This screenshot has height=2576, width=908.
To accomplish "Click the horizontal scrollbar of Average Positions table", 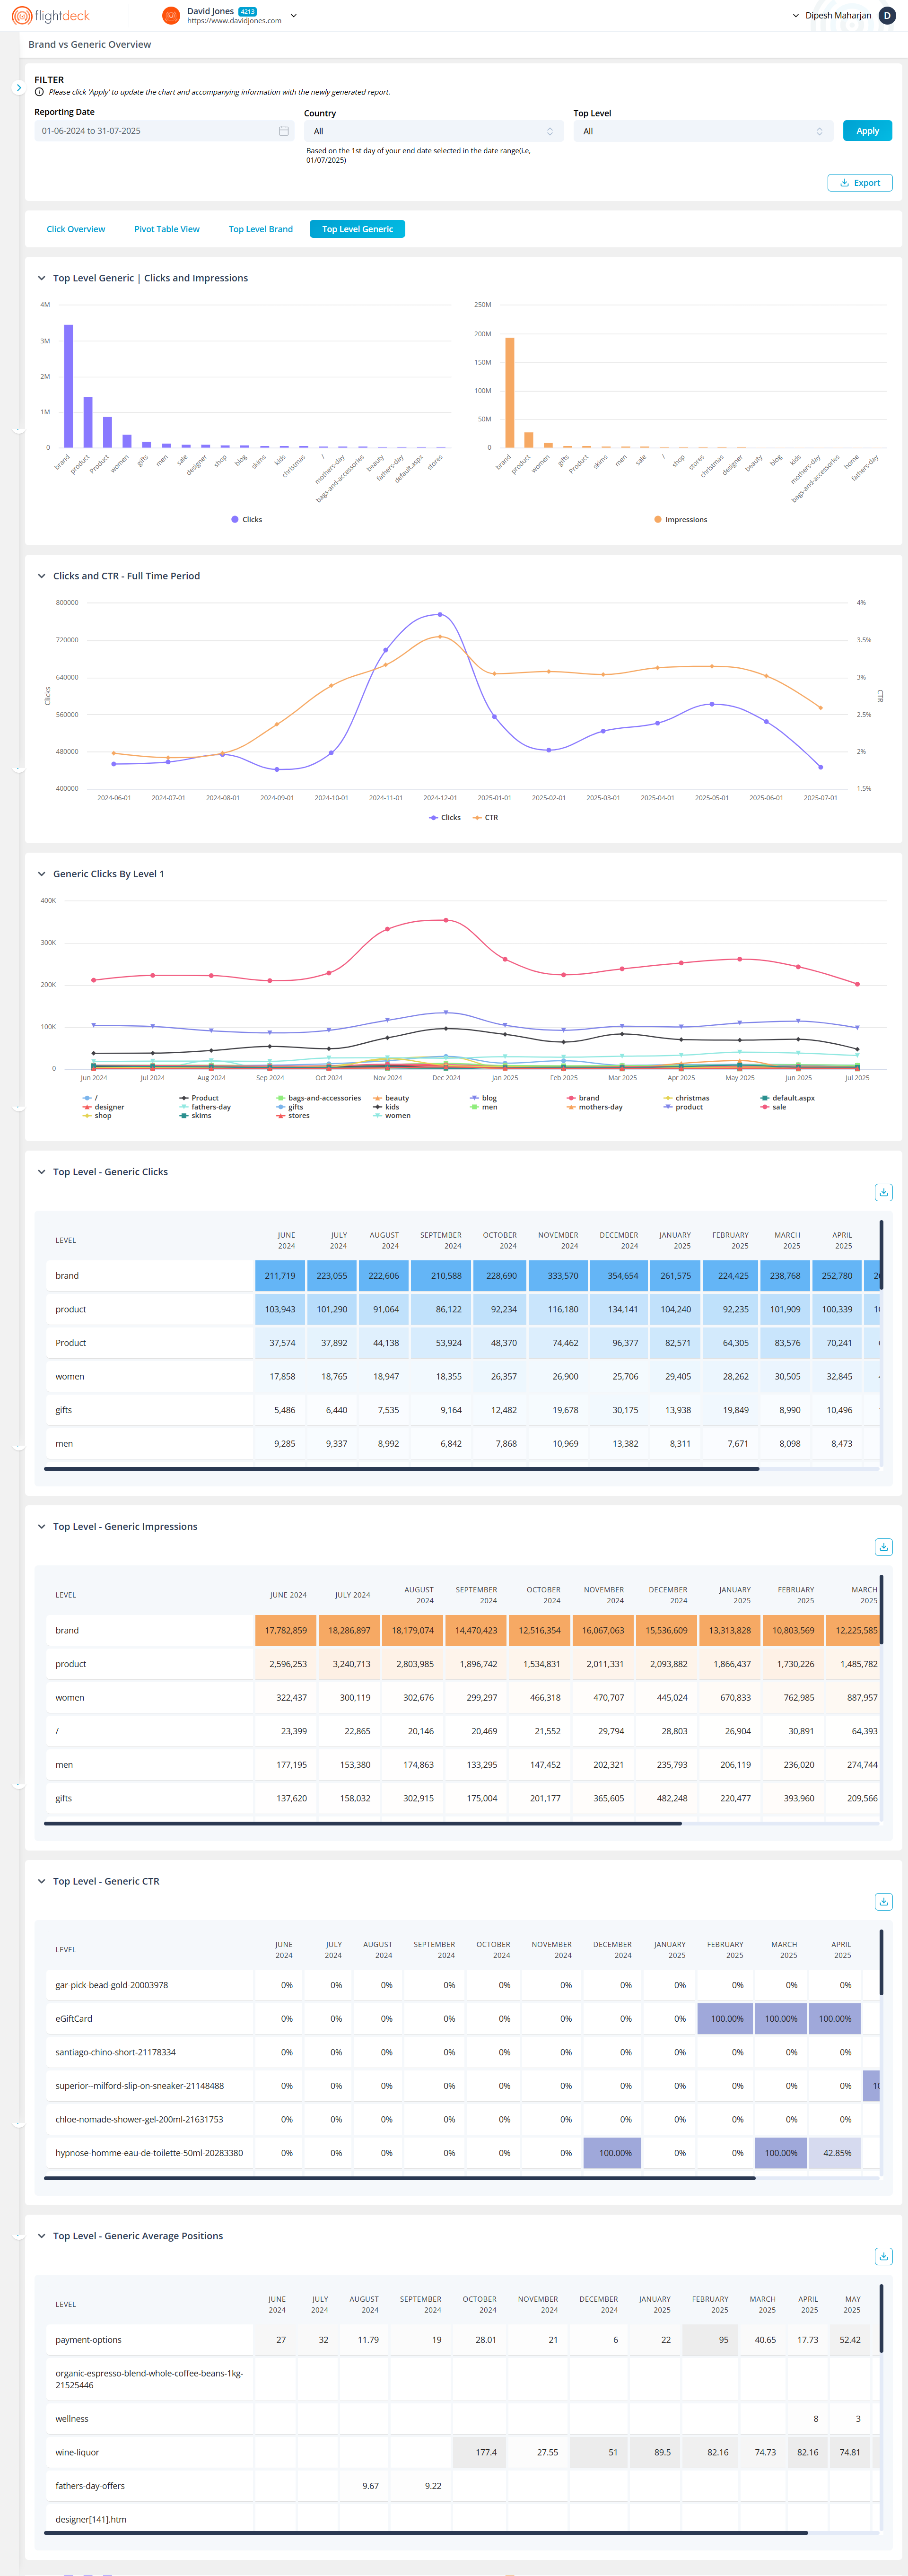I will (426, 2533).
